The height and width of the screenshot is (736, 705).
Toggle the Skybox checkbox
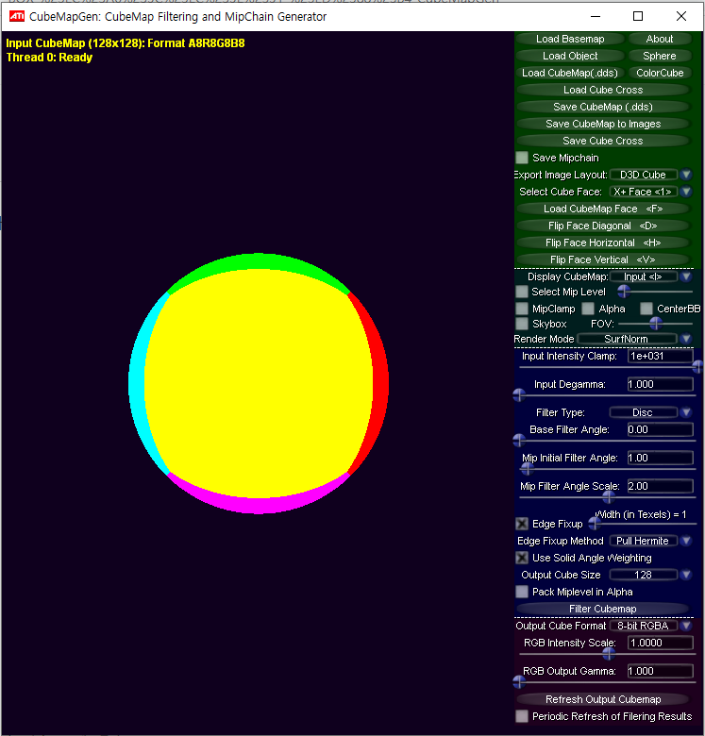tap(522, 324)
